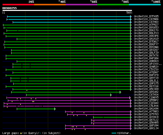Click UniRef100_Q8VYI8 hit name
The height and width of the screenshot is (135, 163).
(146, 78)
